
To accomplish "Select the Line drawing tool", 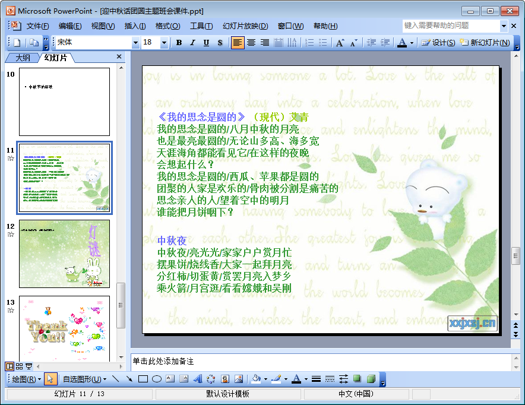I will 116,379.
